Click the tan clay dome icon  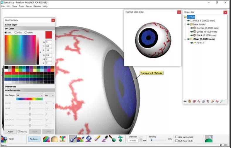[55, 139]
